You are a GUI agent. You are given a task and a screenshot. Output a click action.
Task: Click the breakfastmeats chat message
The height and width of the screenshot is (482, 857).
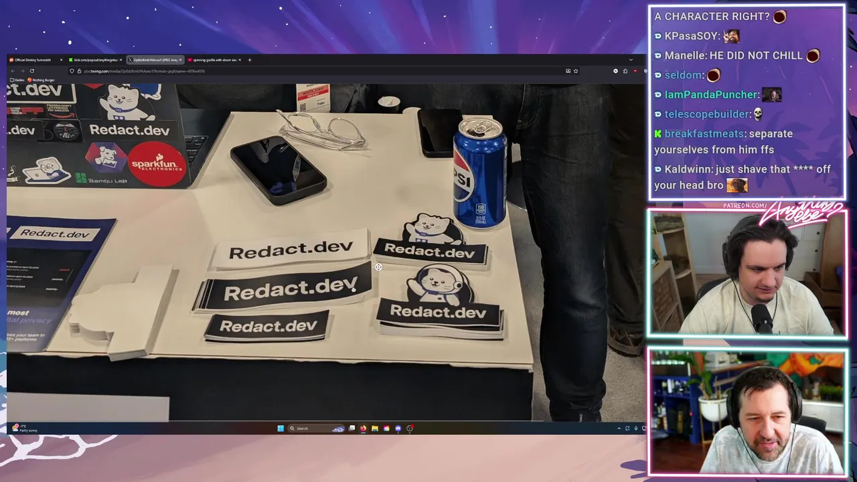(724, 141)
